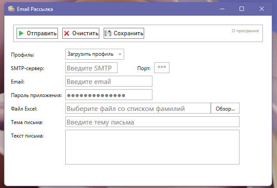This screenshot has width=277, height=188.
Task: Close the Email Рассылка window
Action: click(262, 9)
